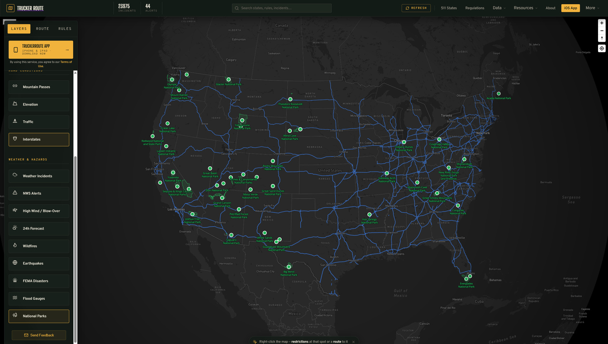Open the More dropdown menu
Viewport: 608px width, 344px height.
[x=592, y=8]
